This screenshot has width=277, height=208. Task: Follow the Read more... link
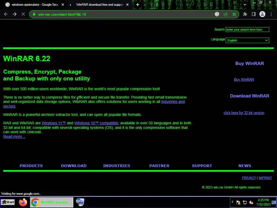click(14, 136)
